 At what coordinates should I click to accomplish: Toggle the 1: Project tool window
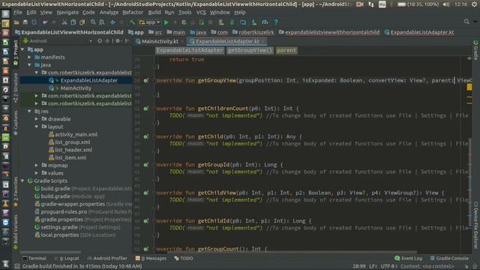pyautogui.click(x=15, y=53)
